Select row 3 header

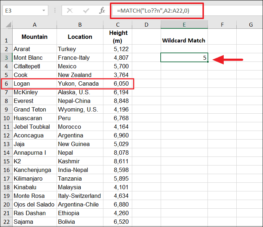[x=6, y=58]
